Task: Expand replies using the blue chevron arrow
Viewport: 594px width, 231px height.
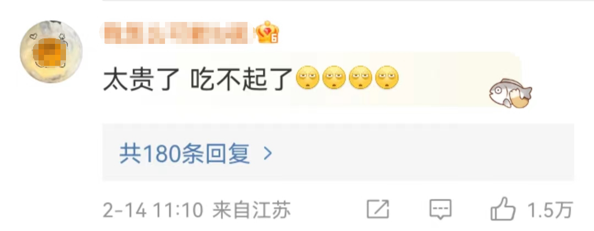Action: 268,153
